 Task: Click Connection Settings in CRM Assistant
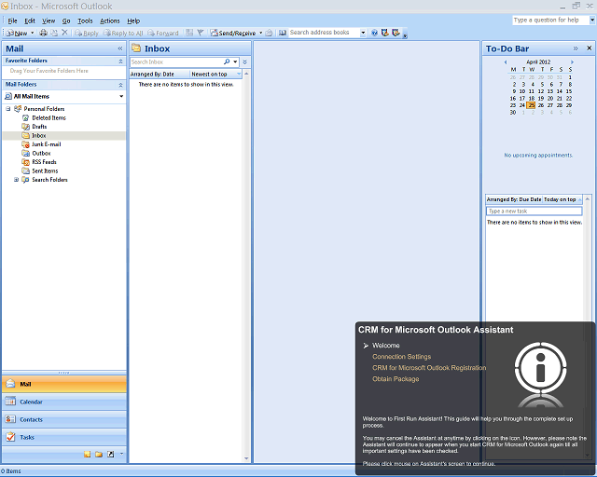coord(402,357)
